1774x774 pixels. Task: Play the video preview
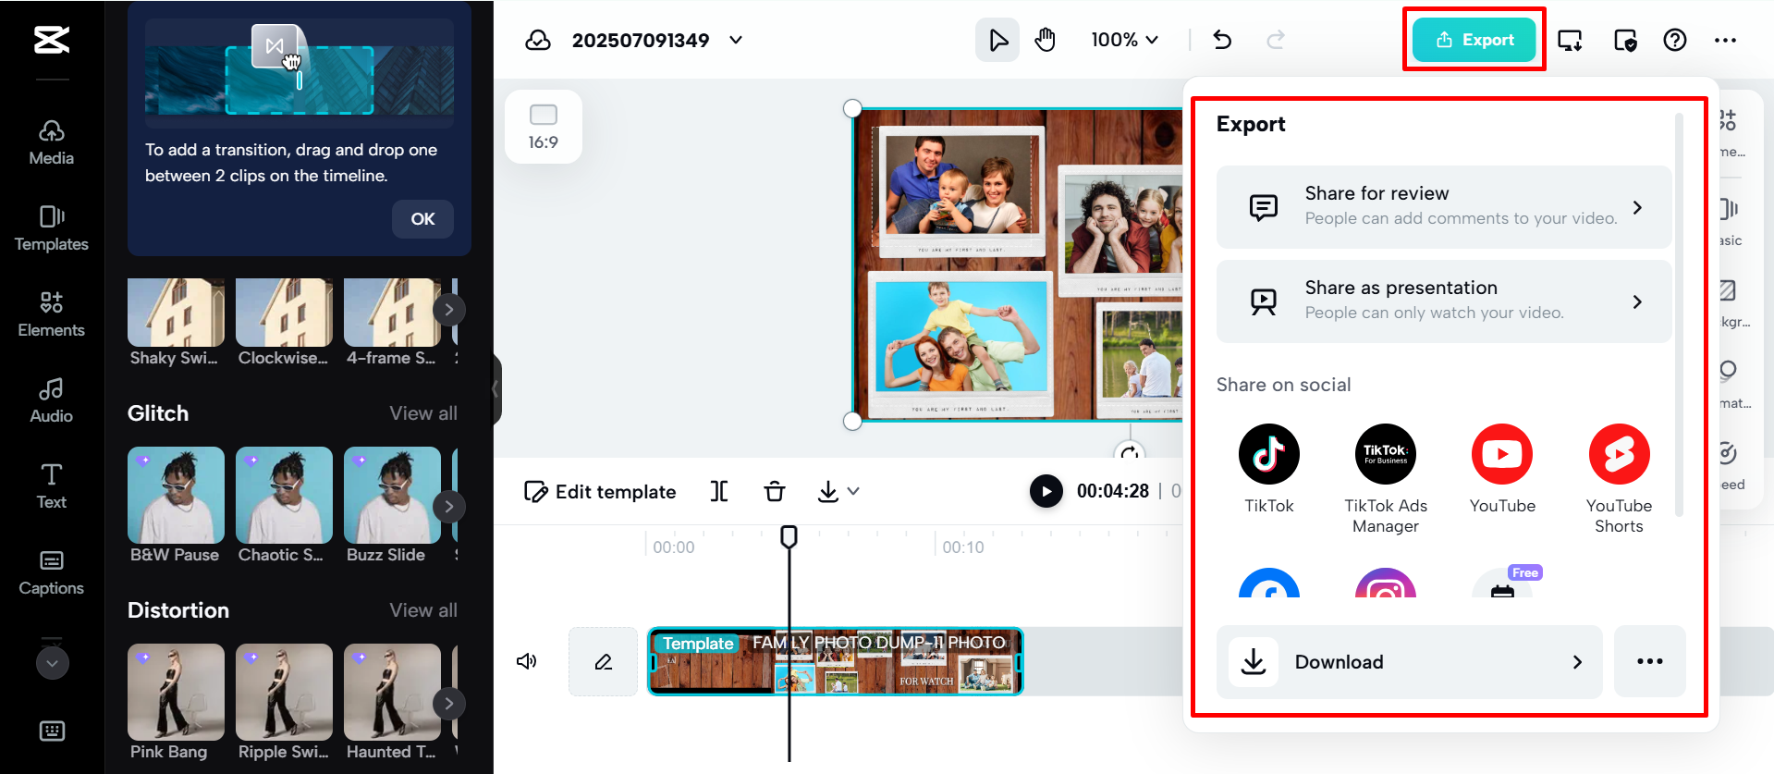tap(1046, 491)
